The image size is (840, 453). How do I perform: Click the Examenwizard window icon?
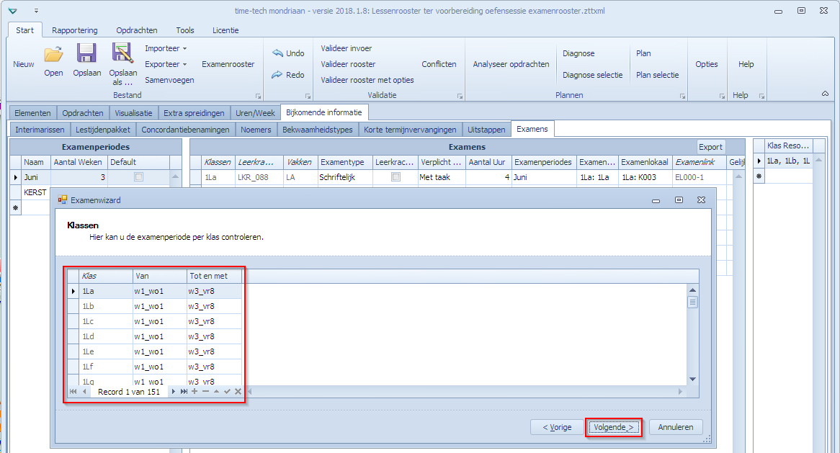(x=63, y=199)
